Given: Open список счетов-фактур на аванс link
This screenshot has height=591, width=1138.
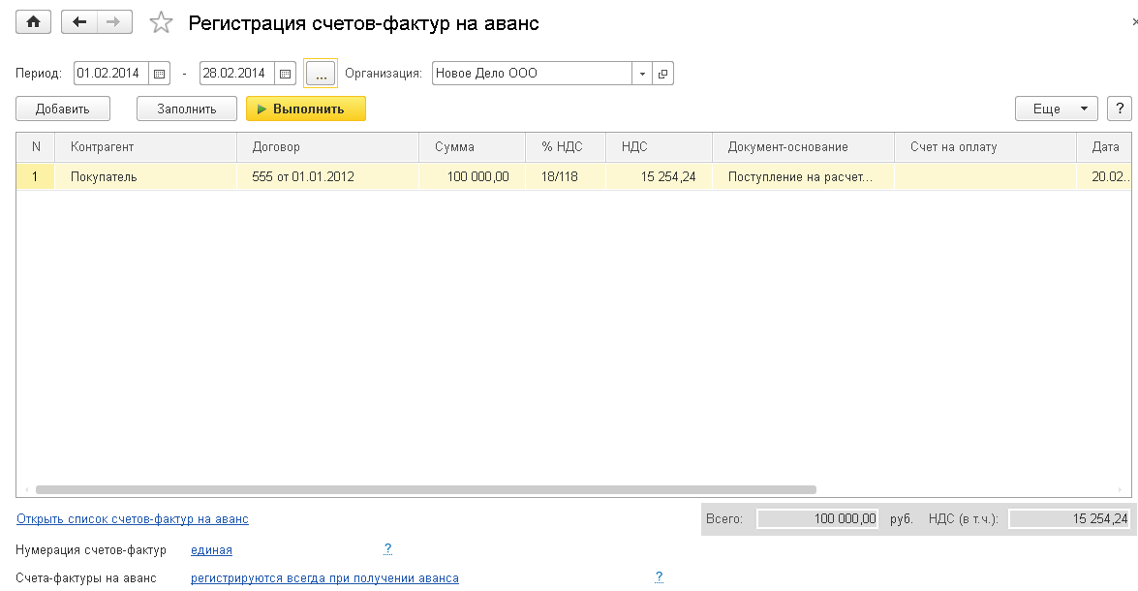Looking at the screenshot, I should coord(133,519).
